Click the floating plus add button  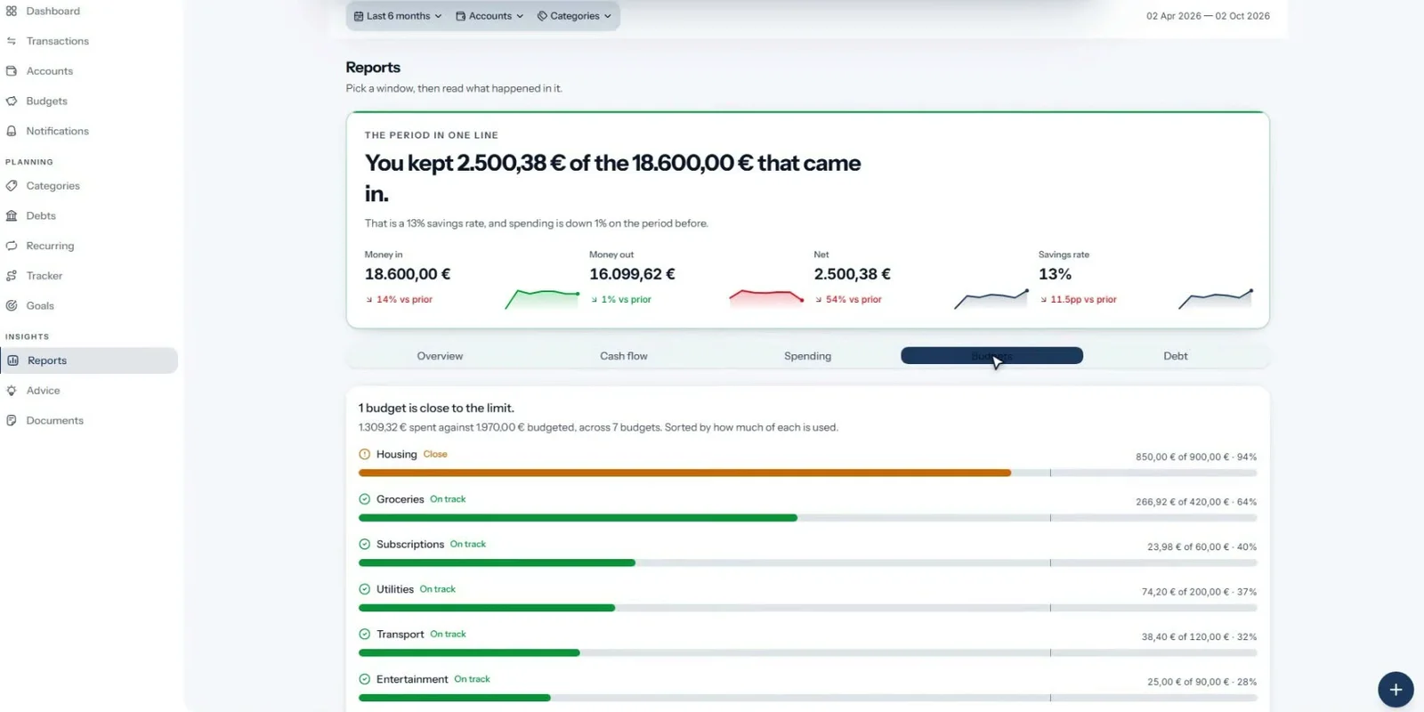tap(1396, 690)
